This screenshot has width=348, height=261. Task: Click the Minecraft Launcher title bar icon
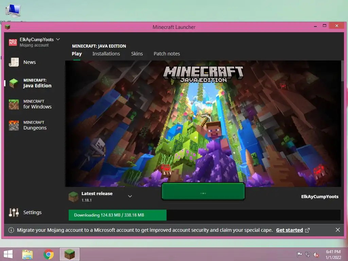(x=7, y=27)
